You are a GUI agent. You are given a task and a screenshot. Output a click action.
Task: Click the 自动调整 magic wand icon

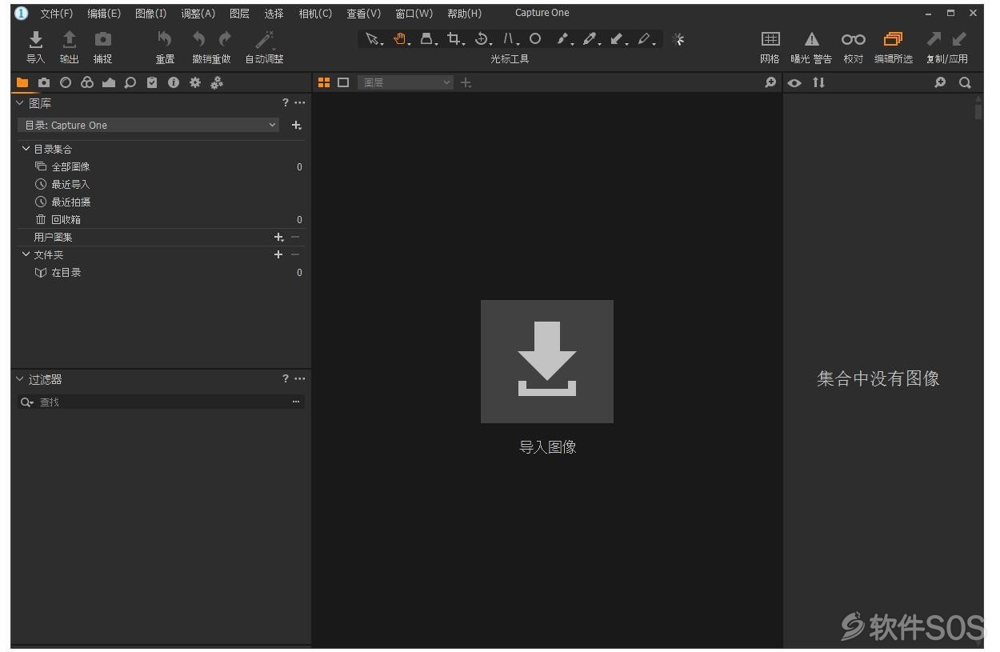pyautogui.click(x=265, y=39)
